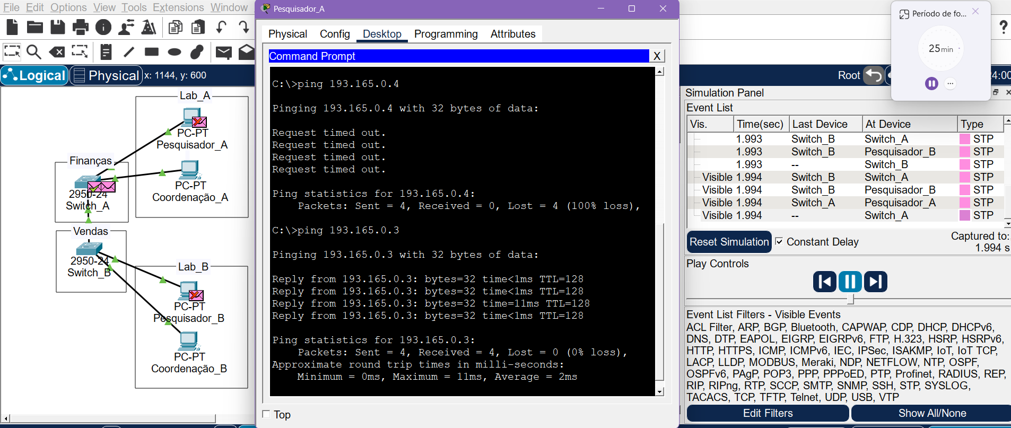Open network information icon
Screen dimensions: 1011x428
click(103, 27)
